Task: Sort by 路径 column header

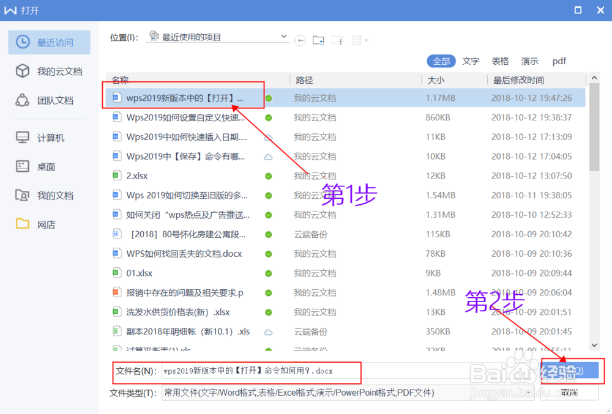Action: [x=304, y=80]
